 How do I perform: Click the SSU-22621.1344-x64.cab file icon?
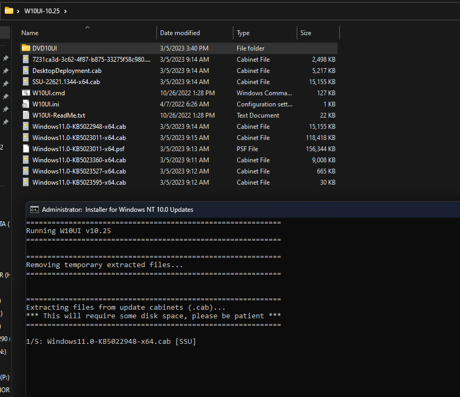click(26, 81)
